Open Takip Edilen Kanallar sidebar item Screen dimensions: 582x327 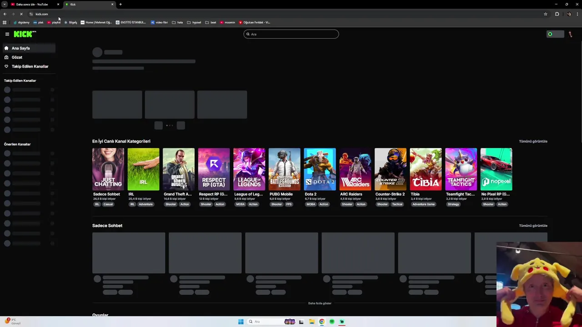29,66
